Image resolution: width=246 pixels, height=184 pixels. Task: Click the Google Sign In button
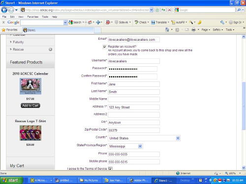pos(235,22)
